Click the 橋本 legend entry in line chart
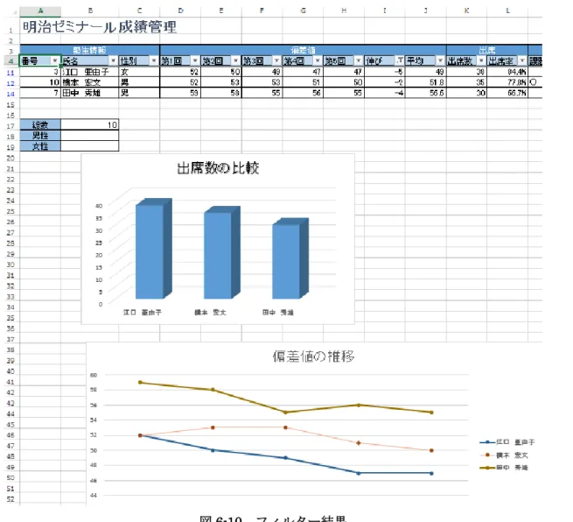 504,455
